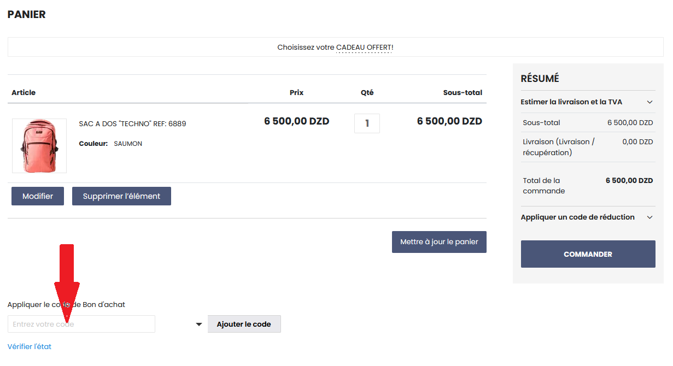Click the "Qté" column header

(x=367, y=93)
